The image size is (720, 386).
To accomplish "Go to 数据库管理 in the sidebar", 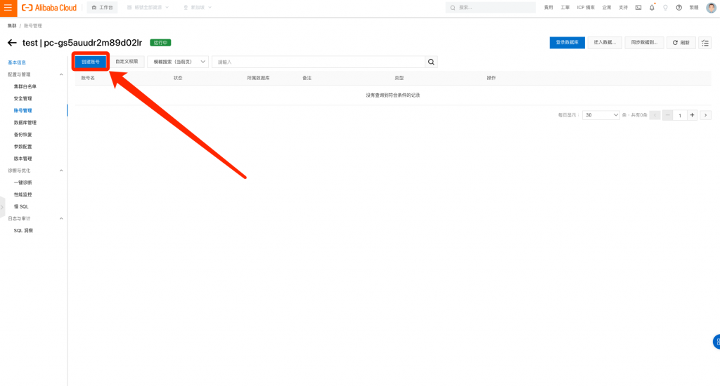I will tap(25, 122).
